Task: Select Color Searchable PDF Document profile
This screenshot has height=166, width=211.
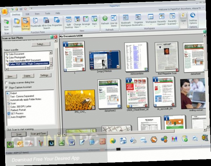Action: pos(25,61)
